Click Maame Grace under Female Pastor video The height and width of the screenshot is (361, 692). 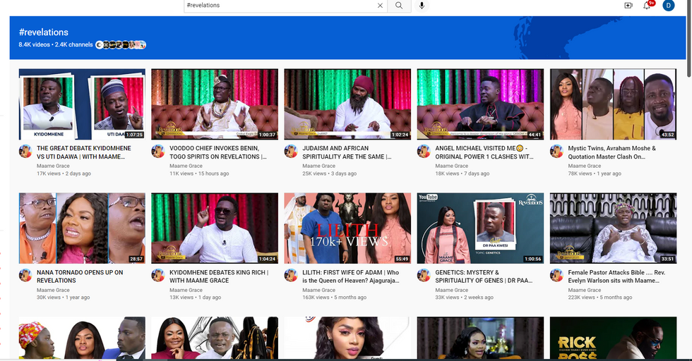585,290
